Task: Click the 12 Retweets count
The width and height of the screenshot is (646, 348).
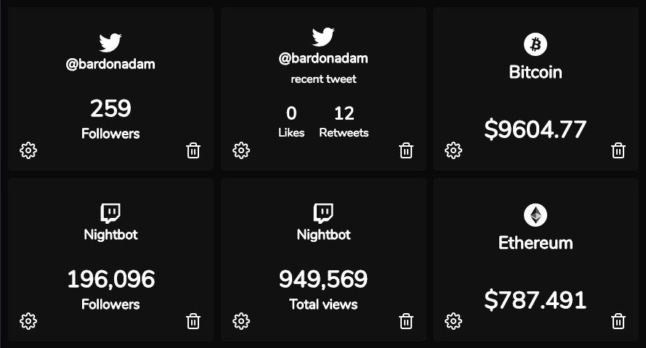Action: (344, 113)
